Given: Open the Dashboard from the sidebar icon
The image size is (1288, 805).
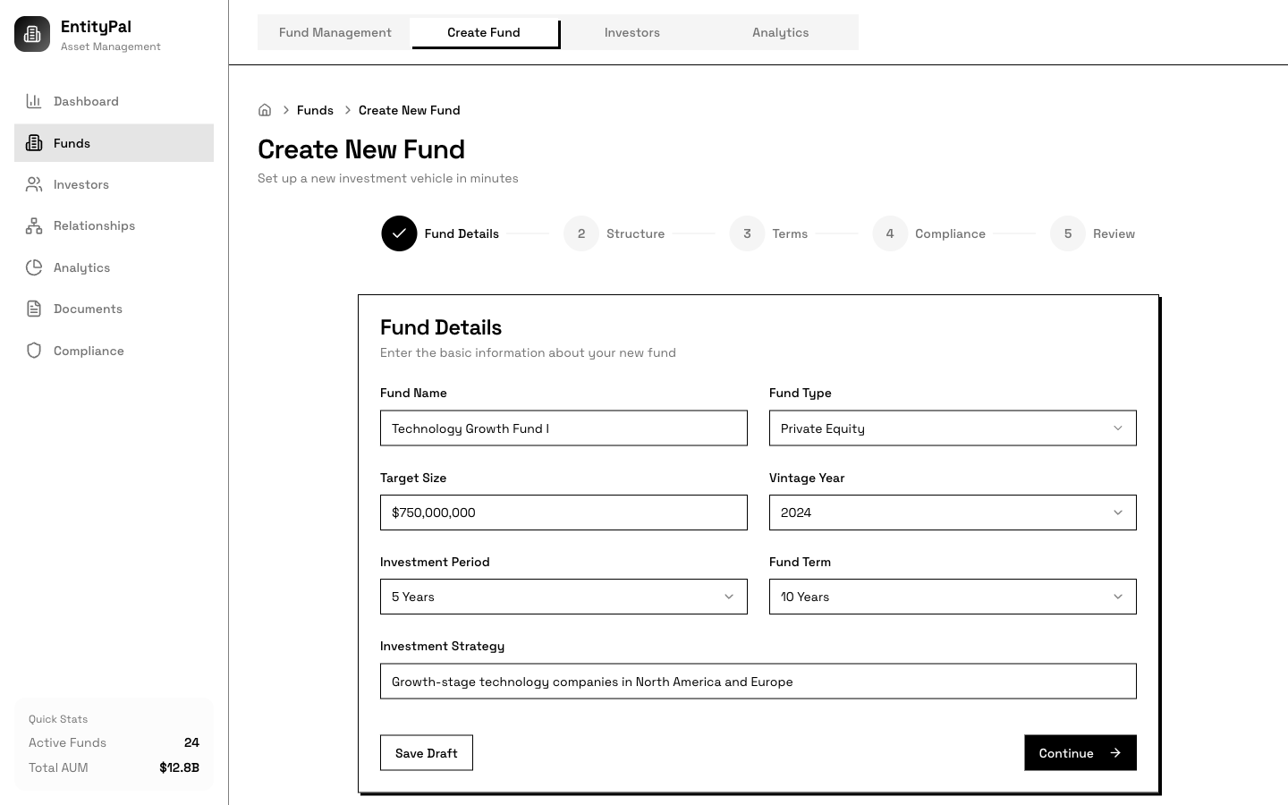Looking at the screenshot, I should coord(33,101).
